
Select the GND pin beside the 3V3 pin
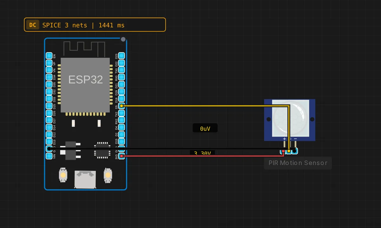121,149
